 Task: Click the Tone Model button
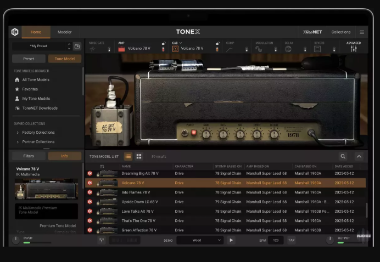[x=64, y=59]
